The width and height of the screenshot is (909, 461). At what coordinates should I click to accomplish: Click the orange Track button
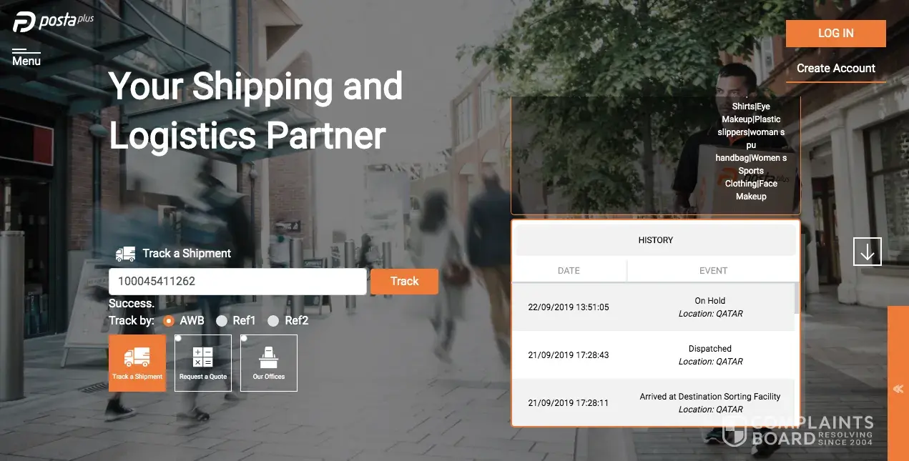[404, 282]
